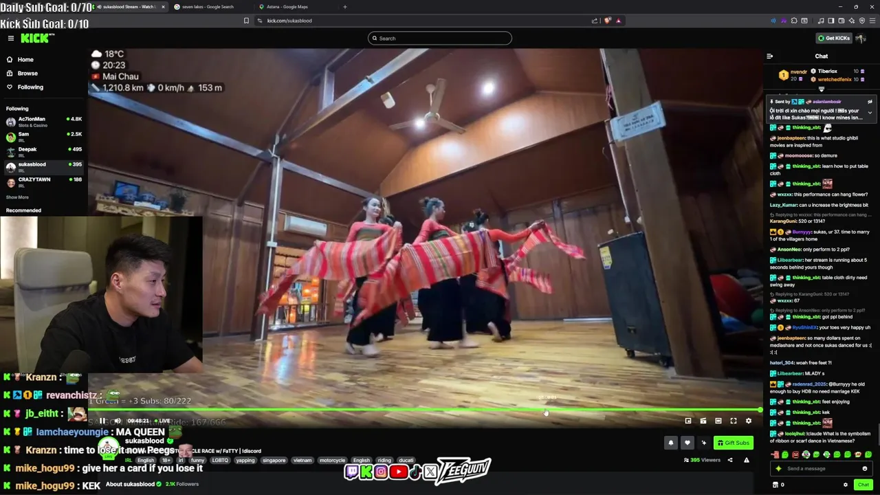Select the singapore stream tag
880x495 pixels.
point(274,461)
